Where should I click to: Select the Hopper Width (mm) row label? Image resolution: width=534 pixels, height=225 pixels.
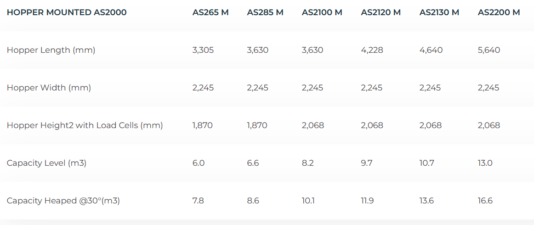tap(49, 88)
